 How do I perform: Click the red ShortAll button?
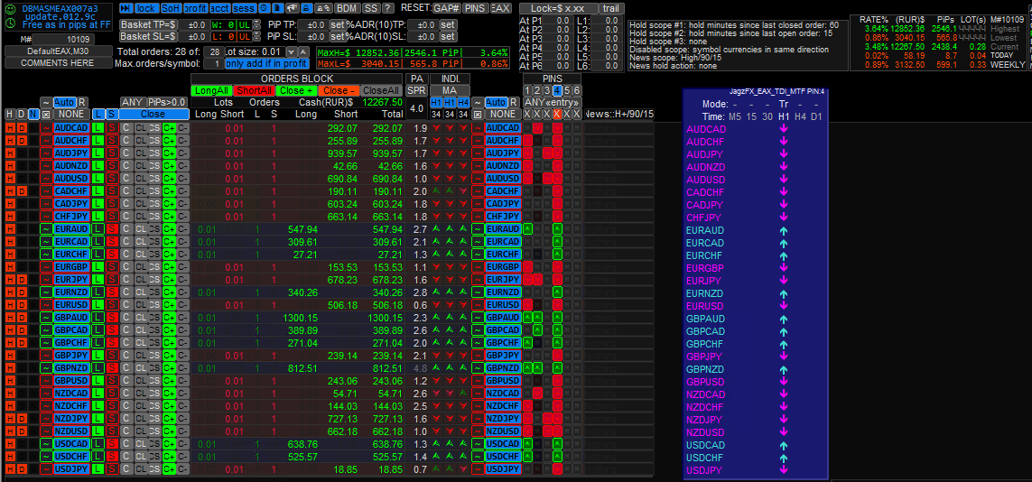coord(254,90)
